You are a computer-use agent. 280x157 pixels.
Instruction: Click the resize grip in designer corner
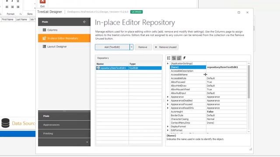click(x=251, y=149)
